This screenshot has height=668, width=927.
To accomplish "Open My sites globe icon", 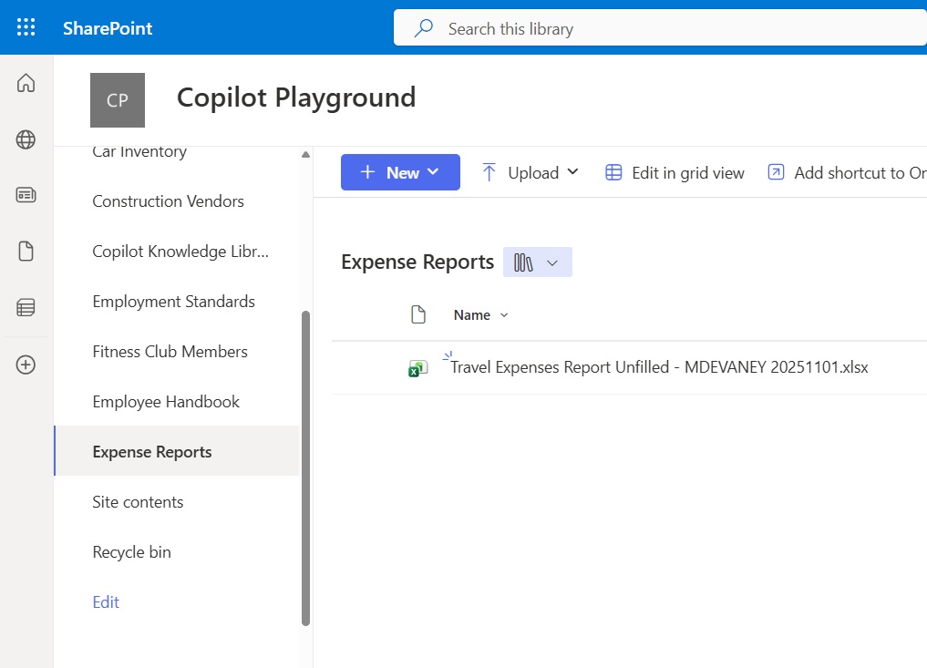I will (x=26, y=139).
